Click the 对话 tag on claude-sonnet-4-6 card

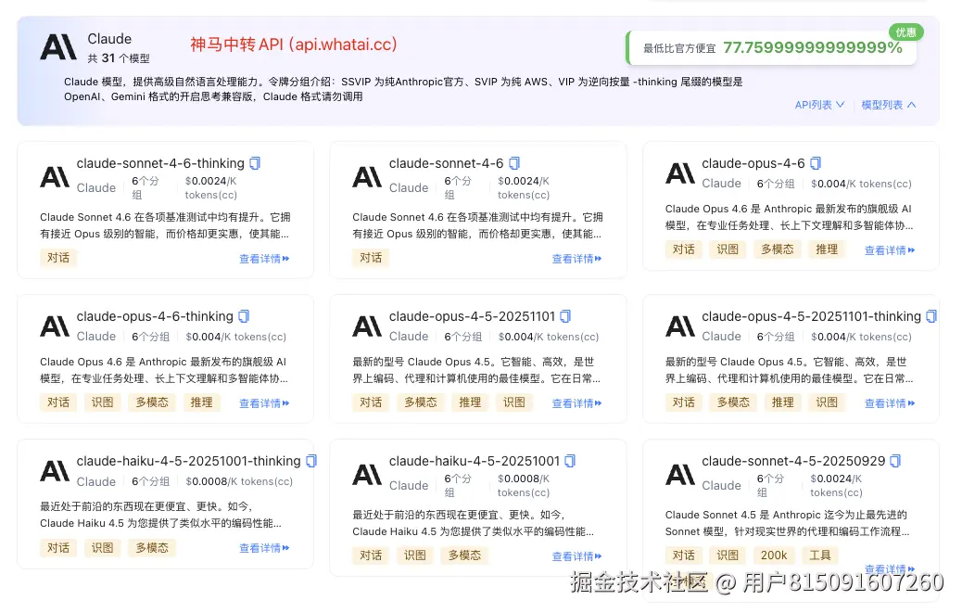pyautogui.click(x=371, y=258)
